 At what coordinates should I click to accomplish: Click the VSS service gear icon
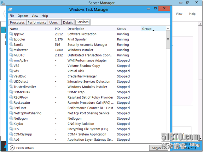[x=11, y=66]
